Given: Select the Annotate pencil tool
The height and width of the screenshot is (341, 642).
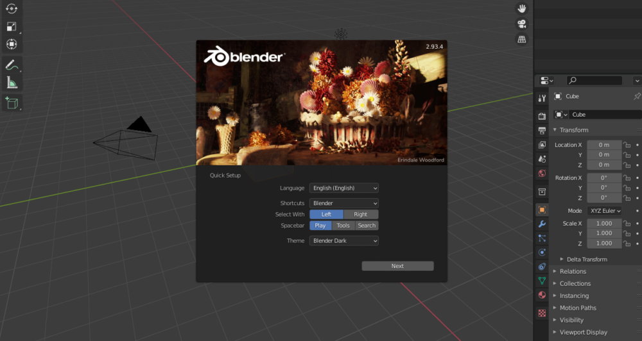Looking at the screenshot, I should click(12, 65).
